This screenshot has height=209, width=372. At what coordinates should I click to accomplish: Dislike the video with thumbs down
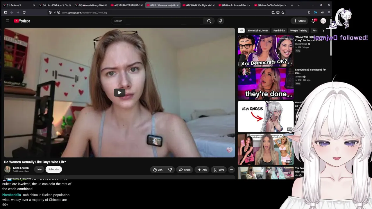170,170
